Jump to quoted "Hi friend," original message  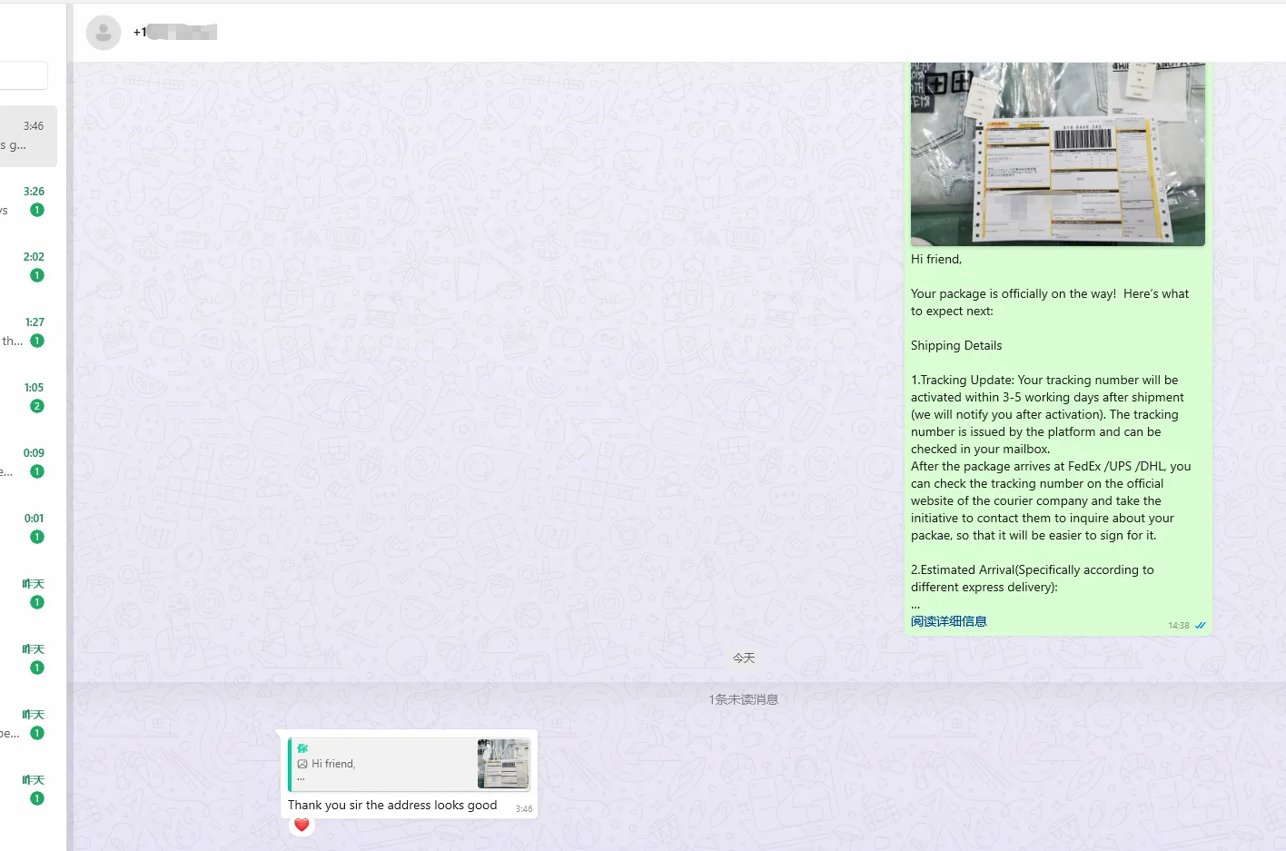tap(381, 764)
